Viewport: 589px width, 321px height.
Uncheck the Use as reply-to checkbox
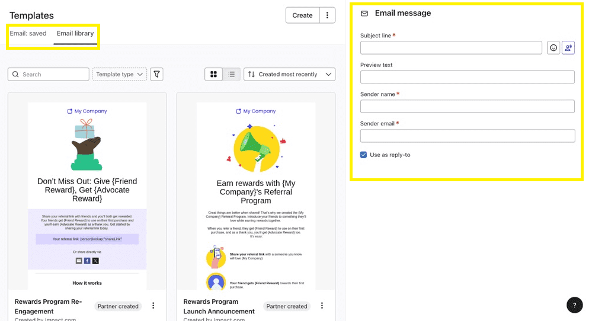click(x=363, y=155)
